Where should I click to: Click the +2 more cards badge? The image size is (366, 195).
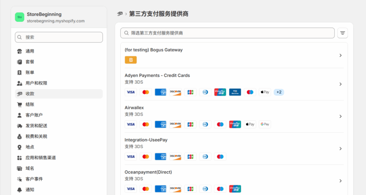[279, 92]
